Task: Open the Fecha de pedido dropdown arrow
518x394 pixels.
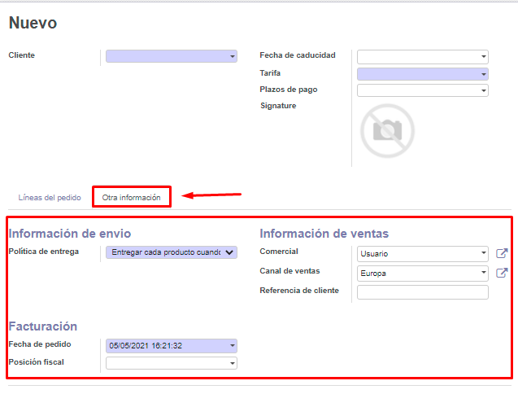Action: click(233, 346)
